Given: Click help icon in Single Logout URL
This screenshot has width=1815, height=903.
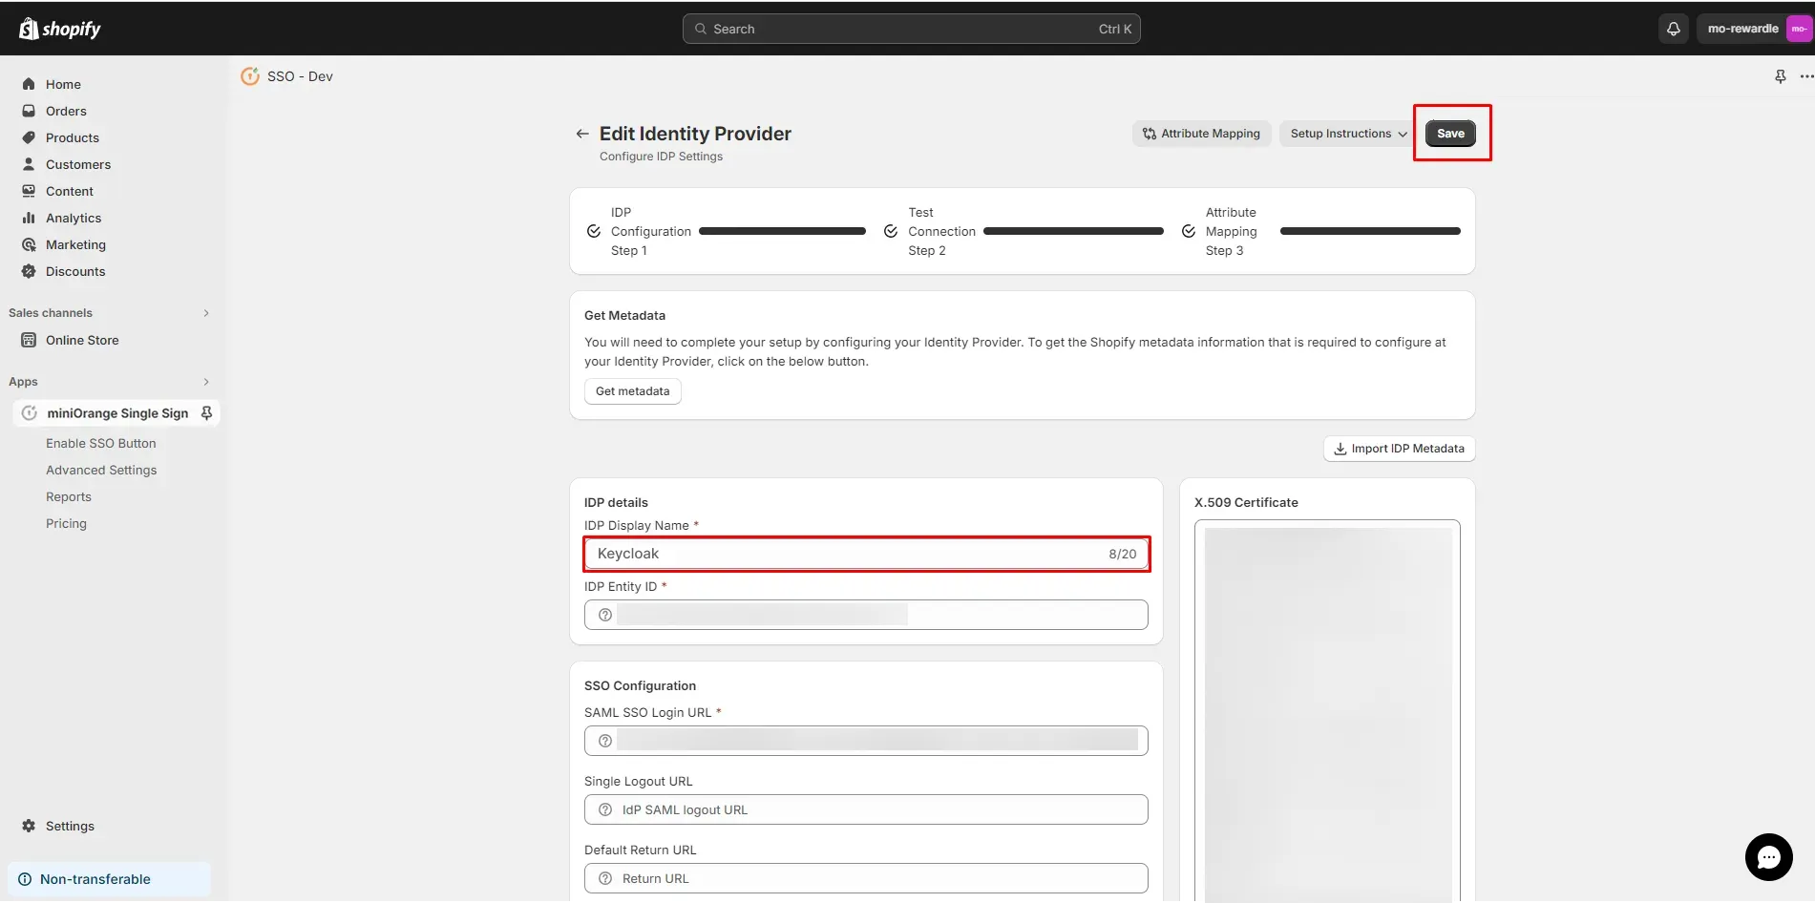Looking at the screenshot, I should tap(605, 809).
